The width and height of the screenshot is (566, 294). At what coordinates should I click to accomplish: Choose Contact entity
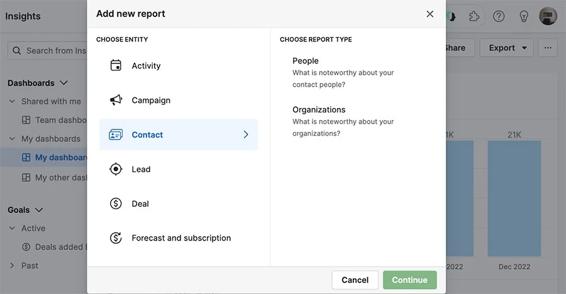pyautogui.click(x=179, y=134)
